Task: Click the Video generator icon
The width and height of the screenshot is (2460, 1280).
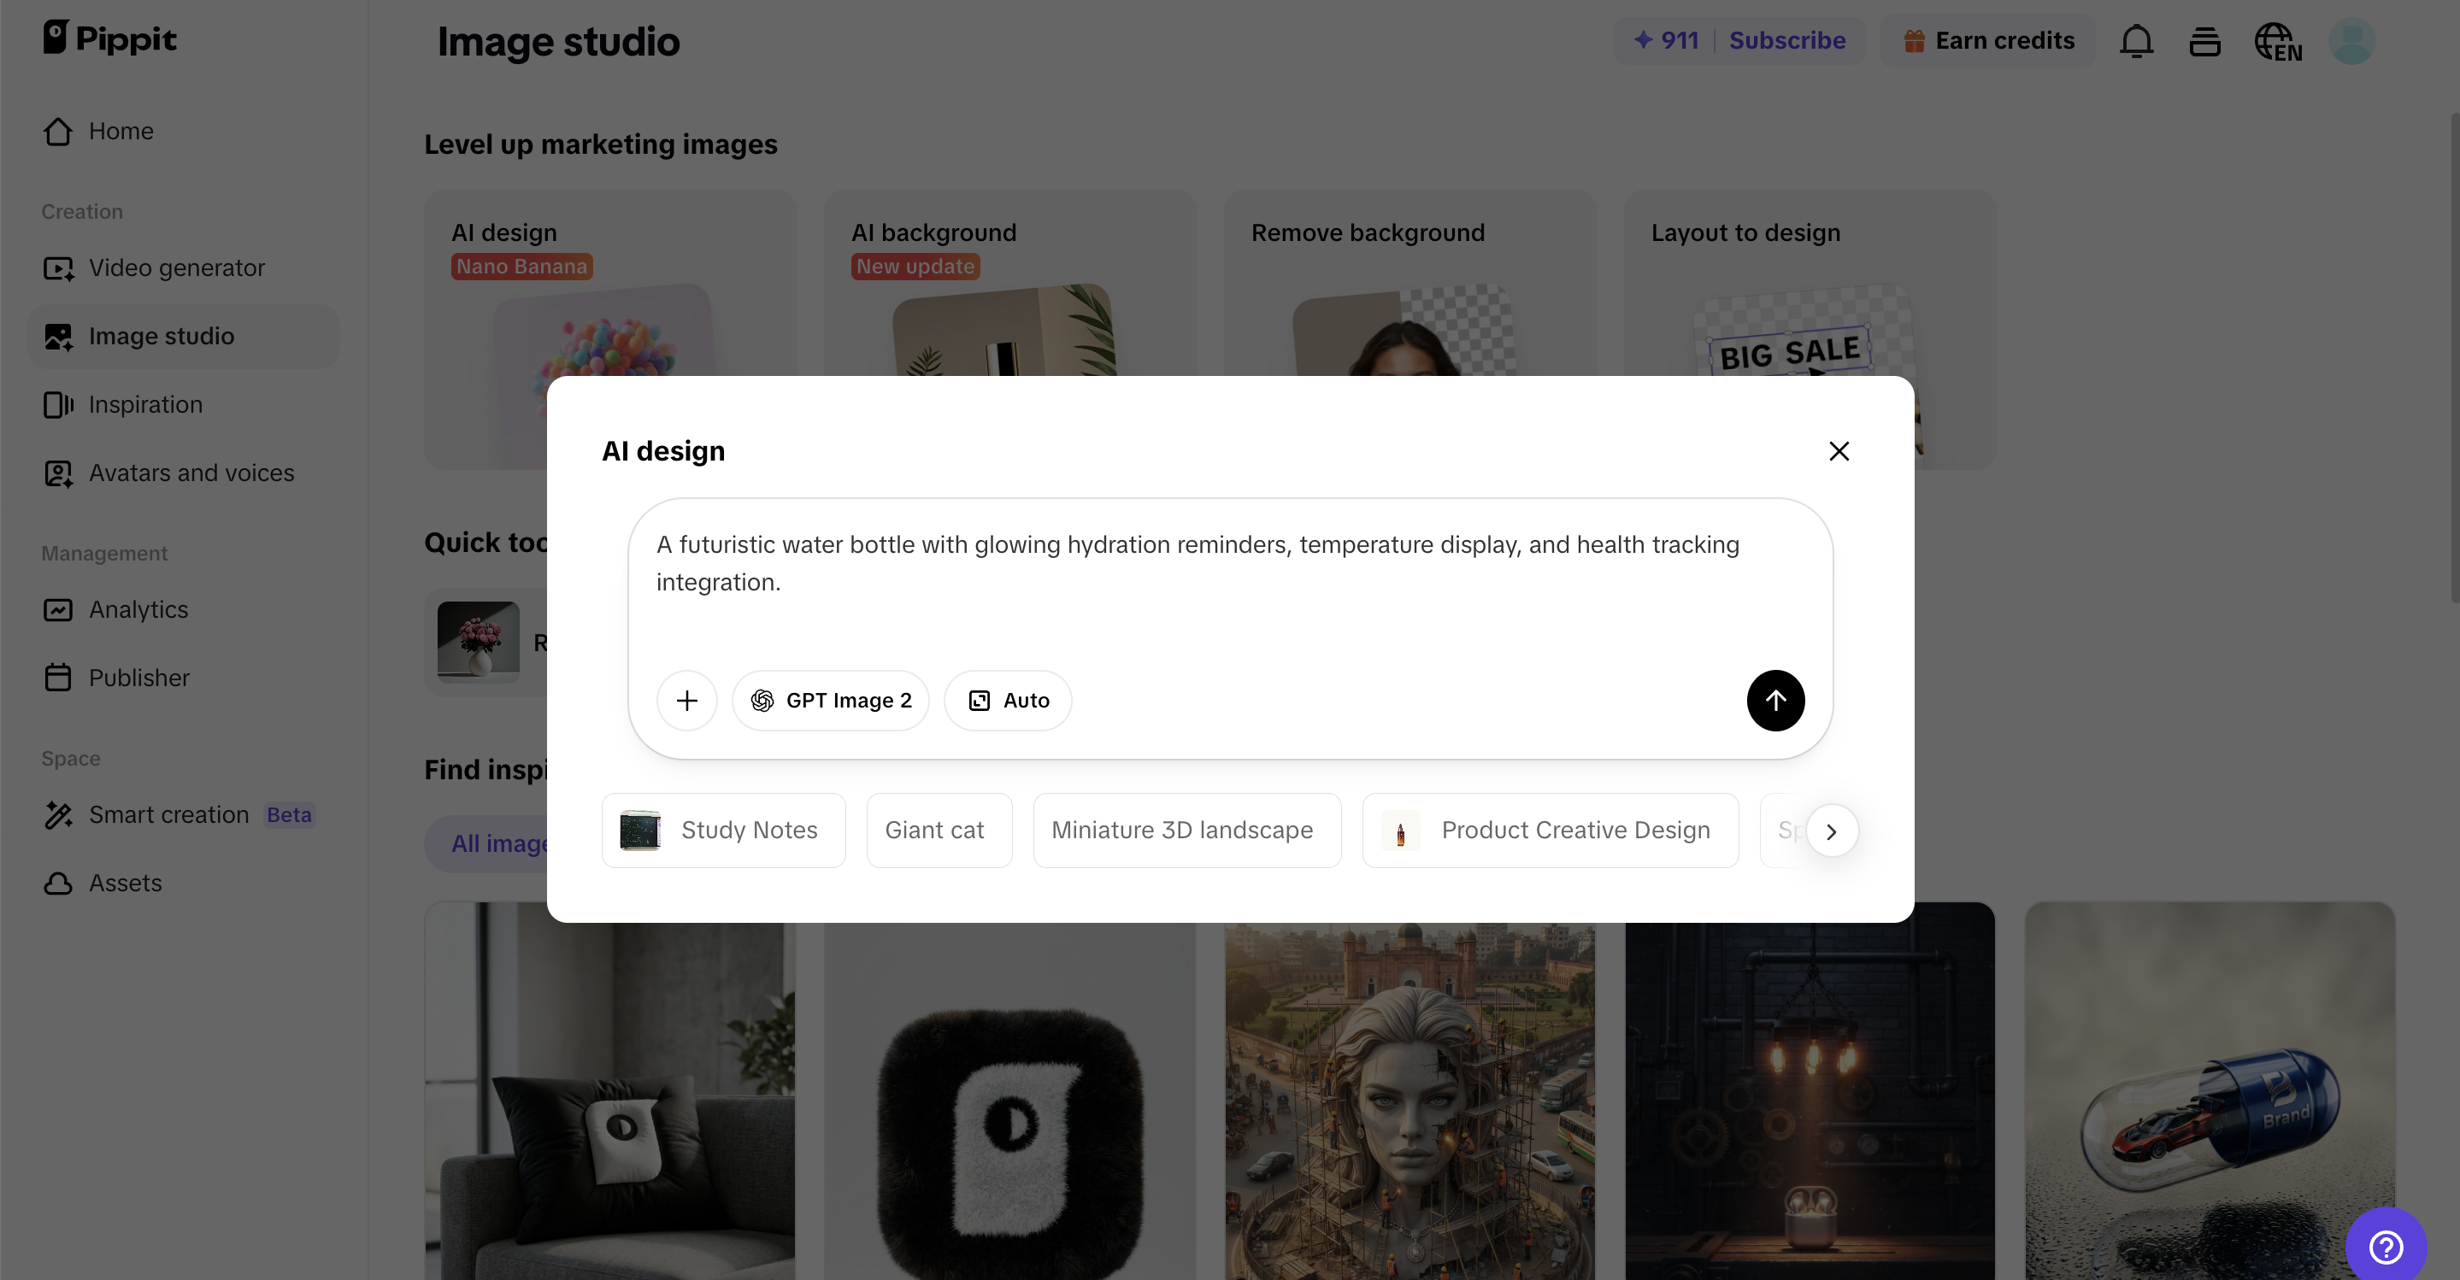Action: pos(58,268)
